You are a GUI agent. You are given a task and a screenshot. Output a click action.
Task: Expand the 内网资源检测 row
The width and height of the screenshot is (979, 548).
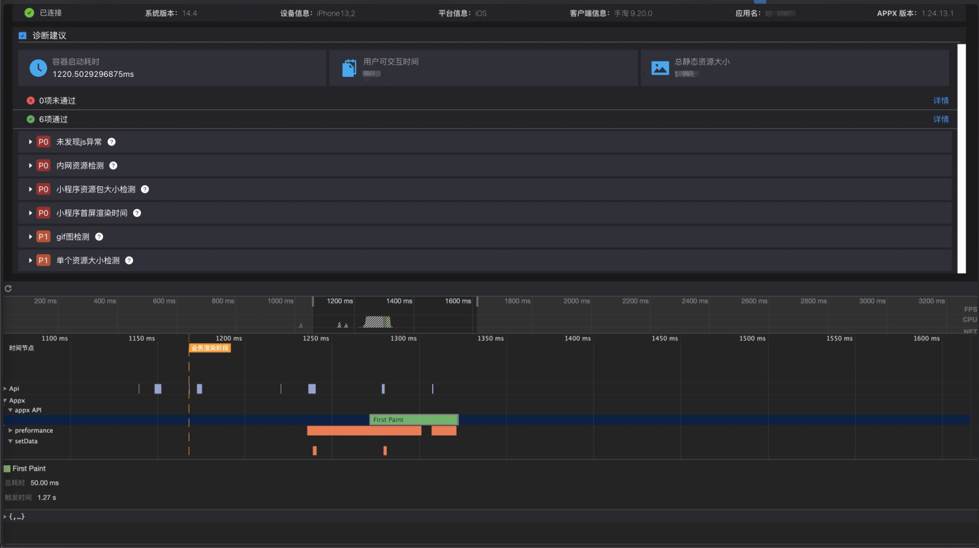click(x=31, y=166)
